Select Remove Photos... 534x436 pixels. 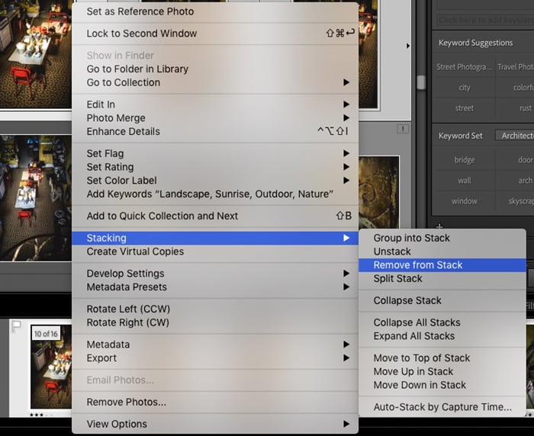point(215,402)
